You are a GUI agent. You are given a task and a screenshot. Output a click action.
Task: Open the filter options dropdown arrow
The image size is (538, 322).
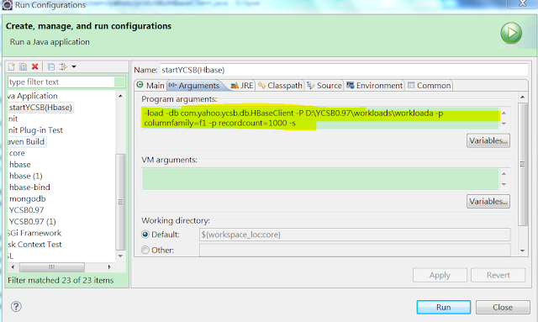click(74, 67)
